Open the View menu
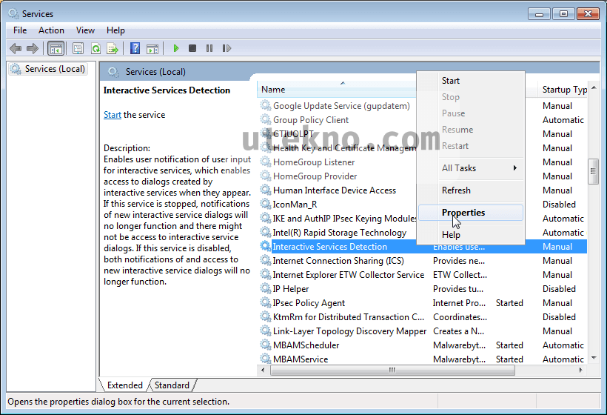The height and width of the screenshot is (415, 607). pos(85,30)
